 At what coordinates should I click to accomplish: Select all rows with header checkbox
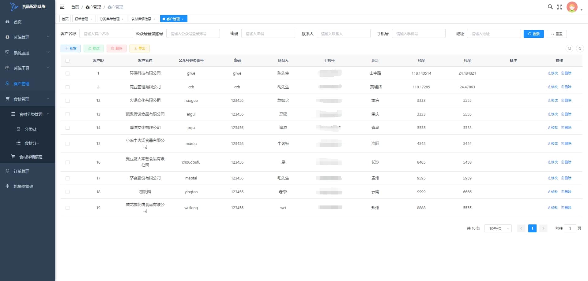67,61
